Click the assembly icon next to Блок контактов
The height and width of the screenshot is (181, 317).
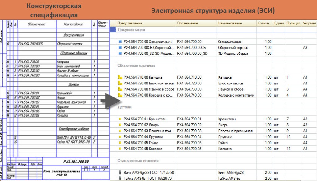[120, 83]
